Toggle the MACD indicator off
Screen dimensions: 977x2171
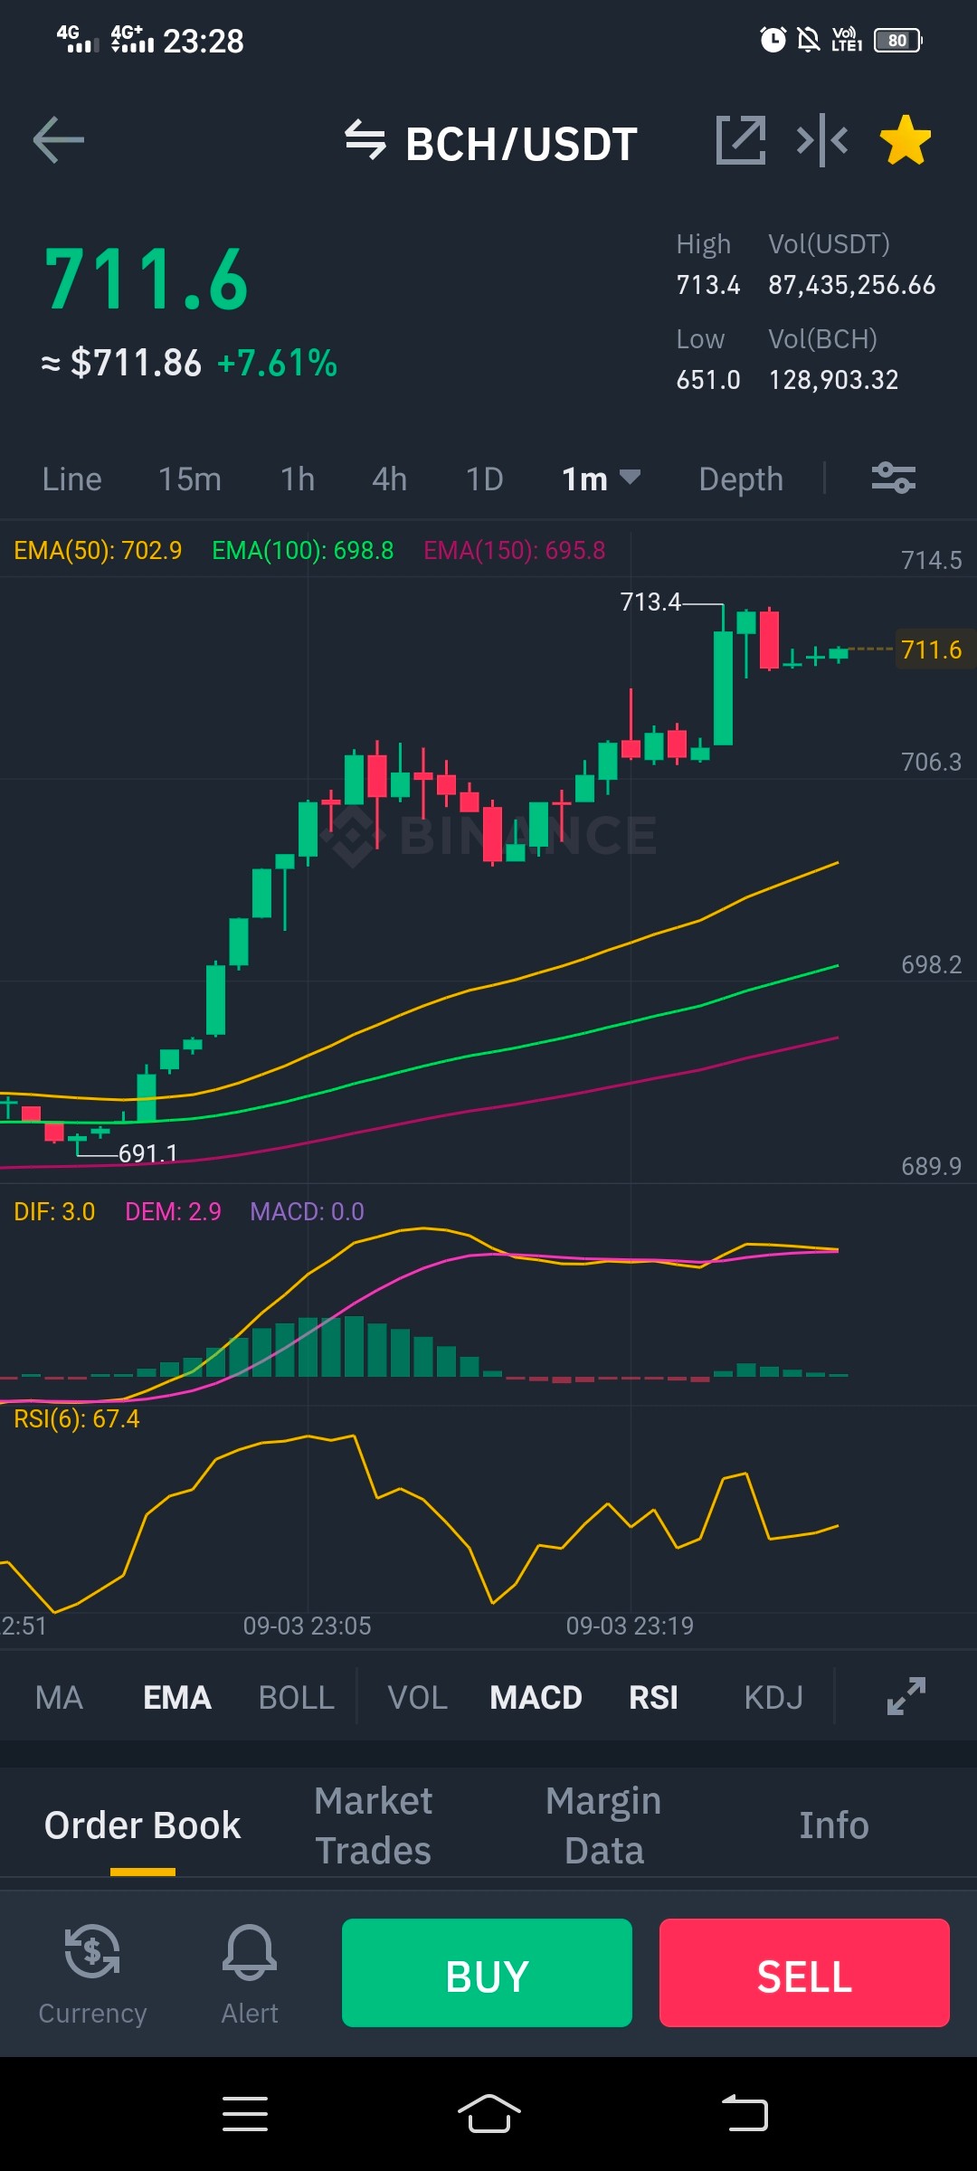coord(536,1698)
